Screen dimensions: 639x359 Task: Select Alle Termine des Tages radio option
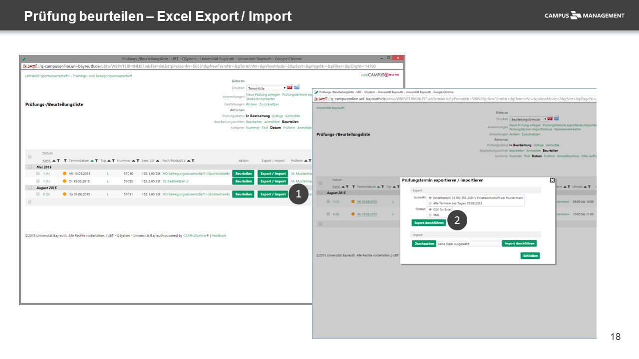[x=430, y=203]
